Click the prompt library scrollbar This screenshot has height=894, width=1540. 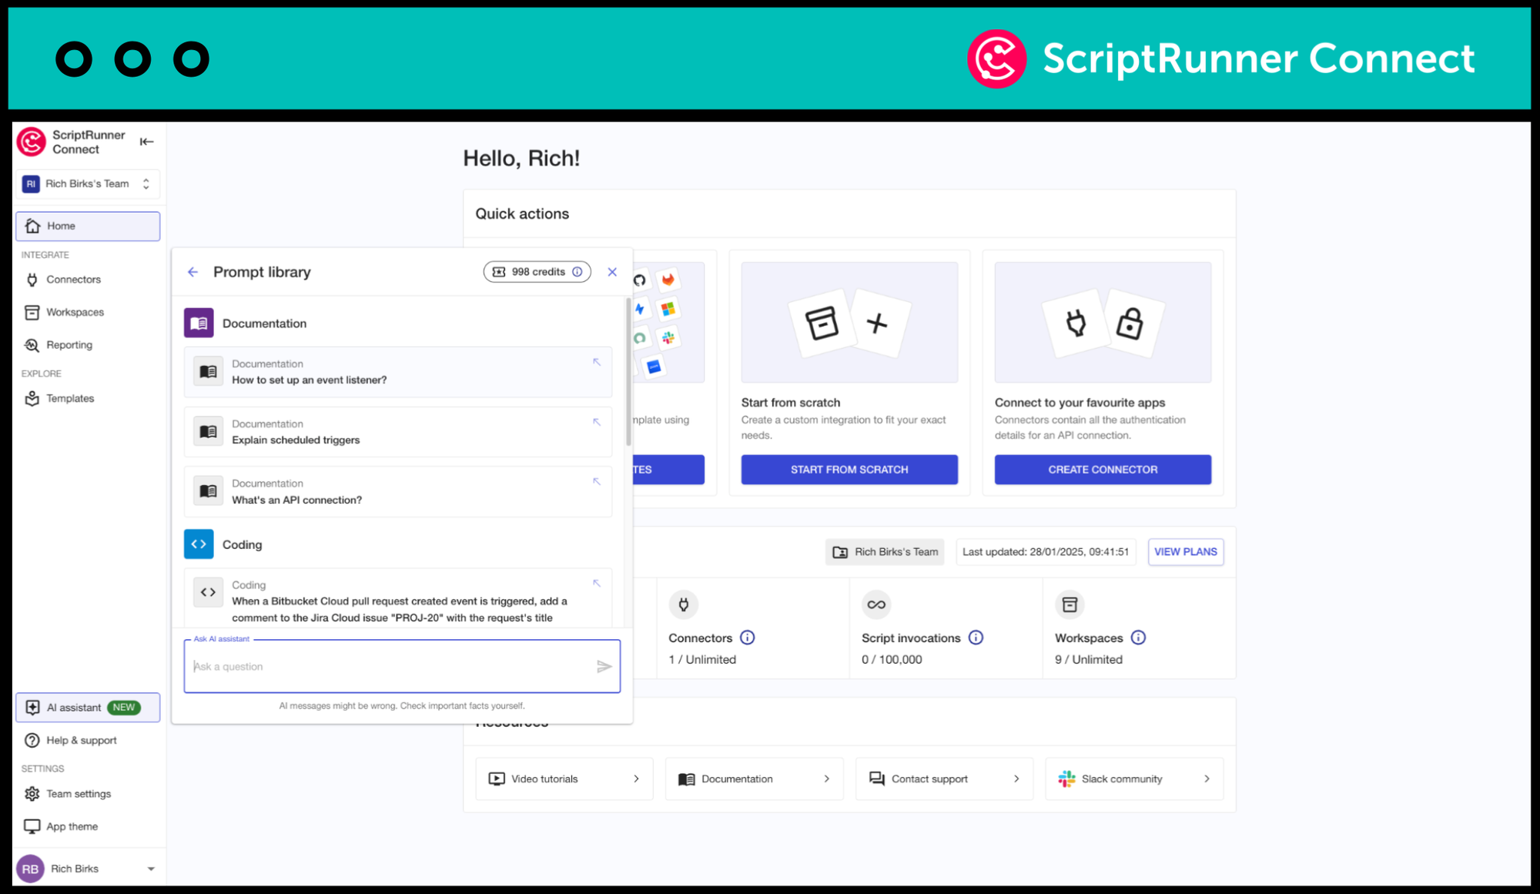(x=628, y=373)
